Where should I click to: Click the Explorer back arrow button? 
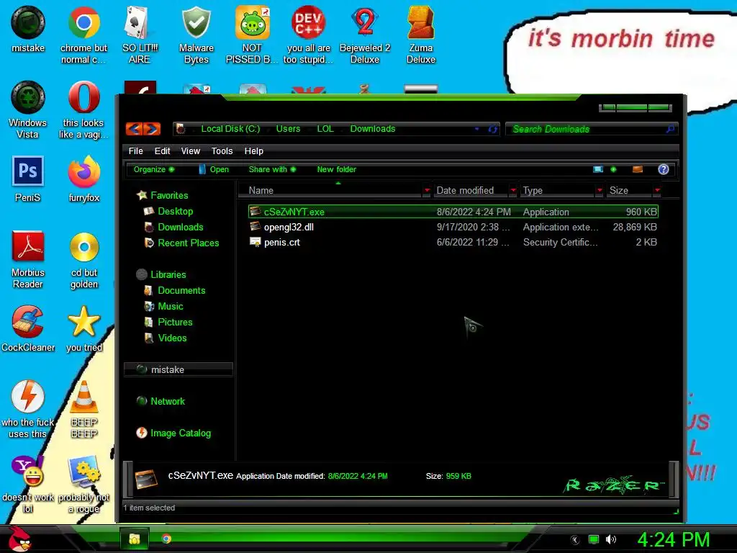tap(135, 129)
